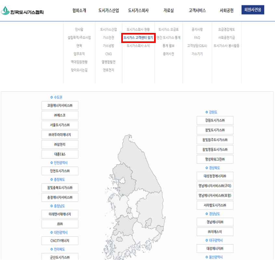
Task: Open FAQ link
Action: tap(197, 37)
